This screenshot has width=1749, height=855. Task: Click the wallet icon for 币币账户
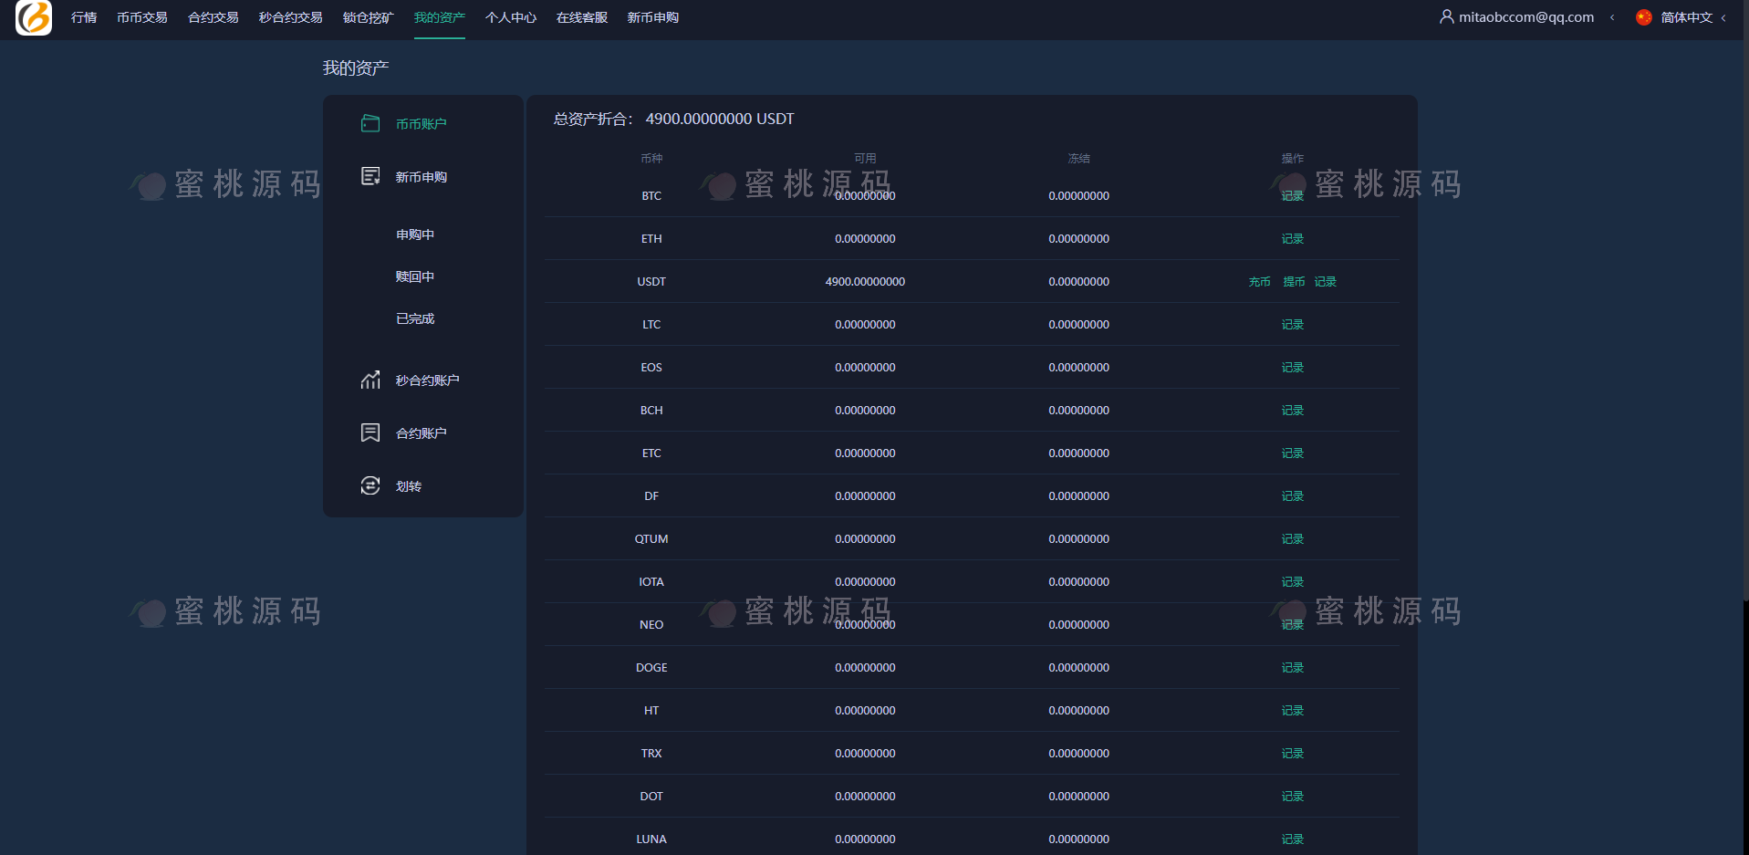pos(370,123)
